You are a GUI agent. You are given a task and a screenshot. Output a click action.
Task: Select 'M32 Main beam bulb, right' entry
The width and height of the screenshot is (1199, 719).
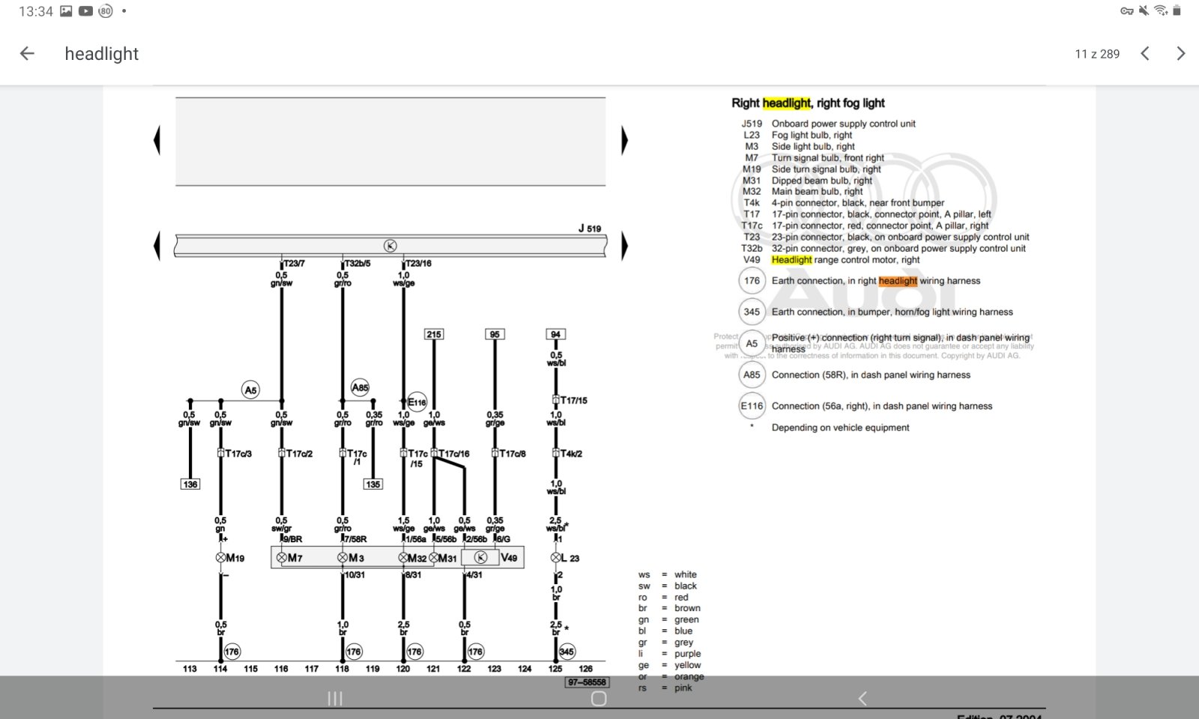[x=803, y=192]
